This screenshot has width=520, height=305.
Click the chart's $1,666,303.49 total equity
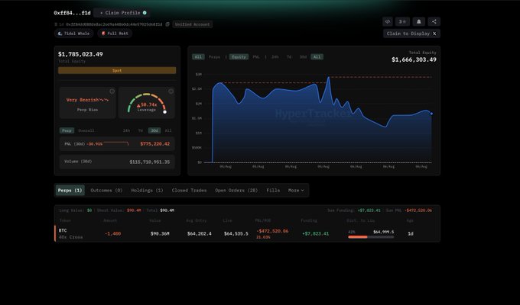tap(414, 59)
